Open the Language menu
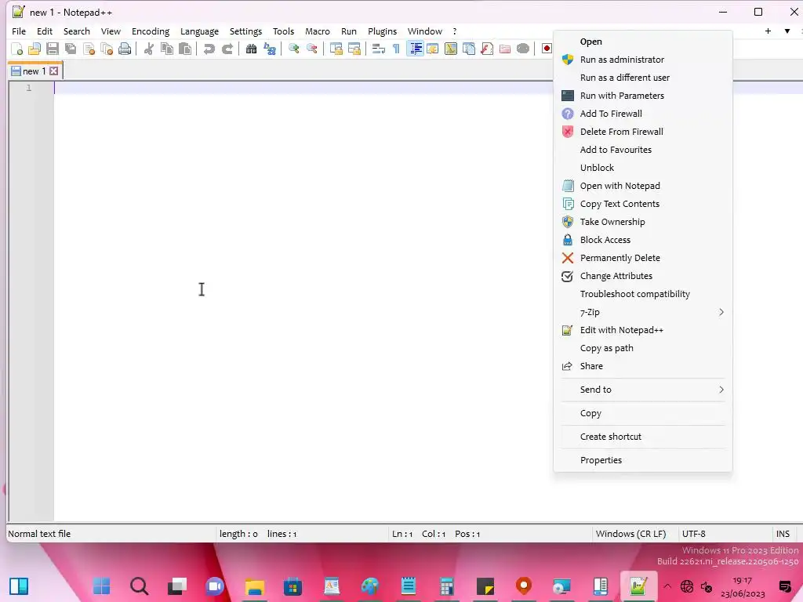803x602 pixels. pos(199,31)
